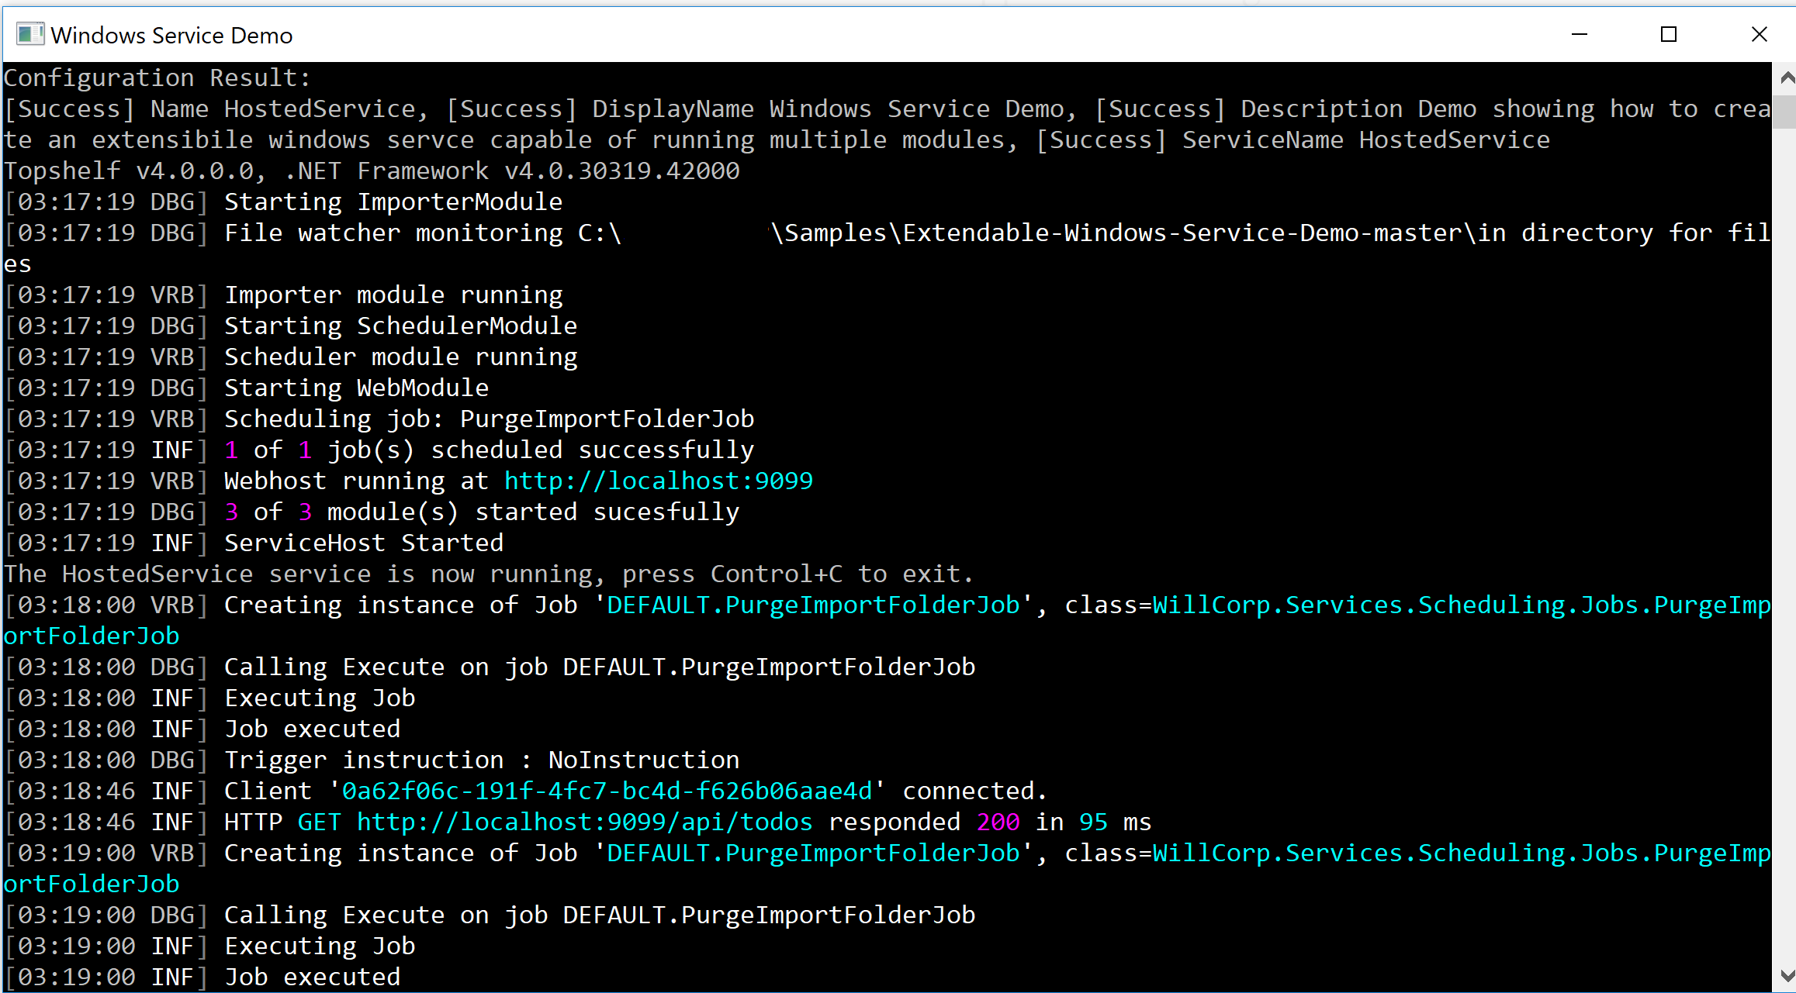Click the maximize window button
Screen dimensions: 1796x993
tap(1670, 34)
